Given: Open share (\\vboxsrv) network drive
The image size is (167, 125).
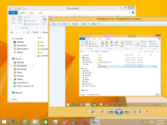Looking at the screenshot, I should click(24, 86).
